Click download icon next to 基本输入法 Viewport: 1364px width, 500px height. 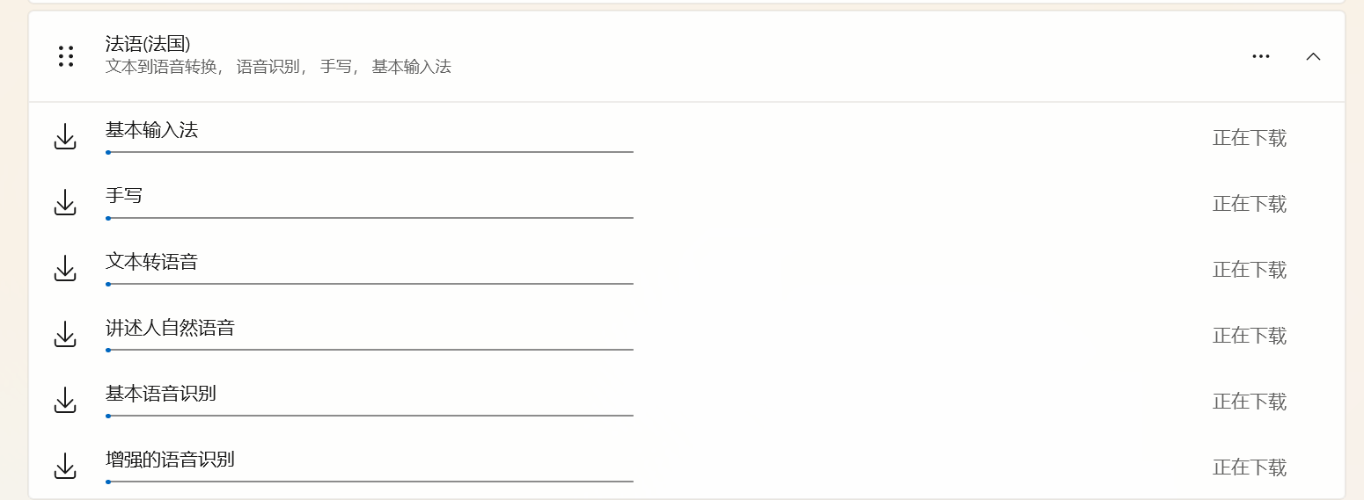click(x=65, y=137)
